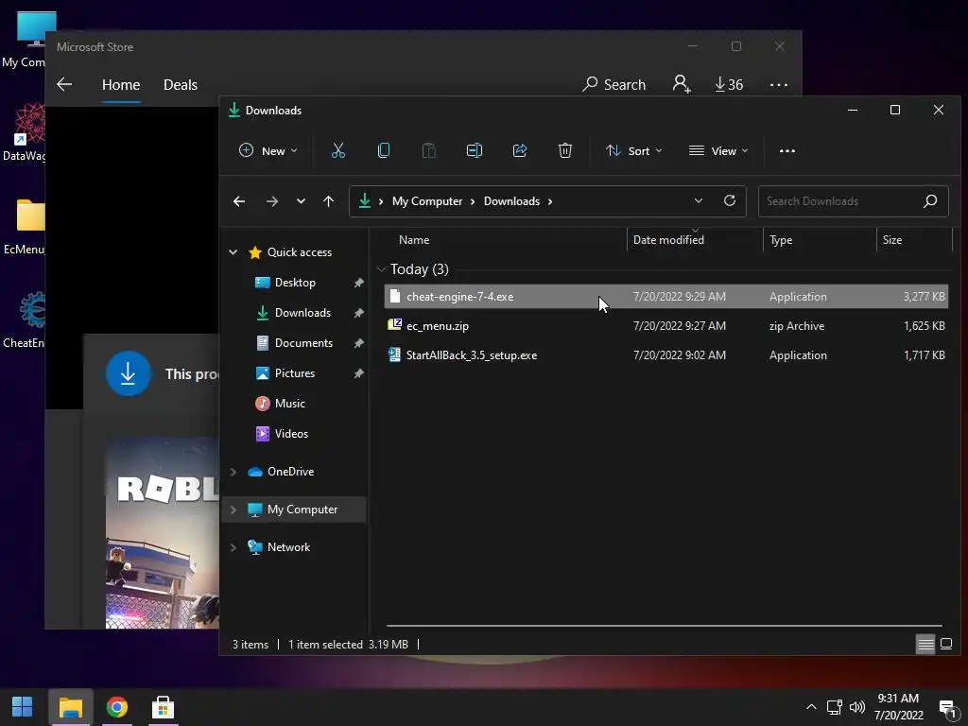
Task: Expand the OneDrive tree node
Action: [x=233, y=472]
